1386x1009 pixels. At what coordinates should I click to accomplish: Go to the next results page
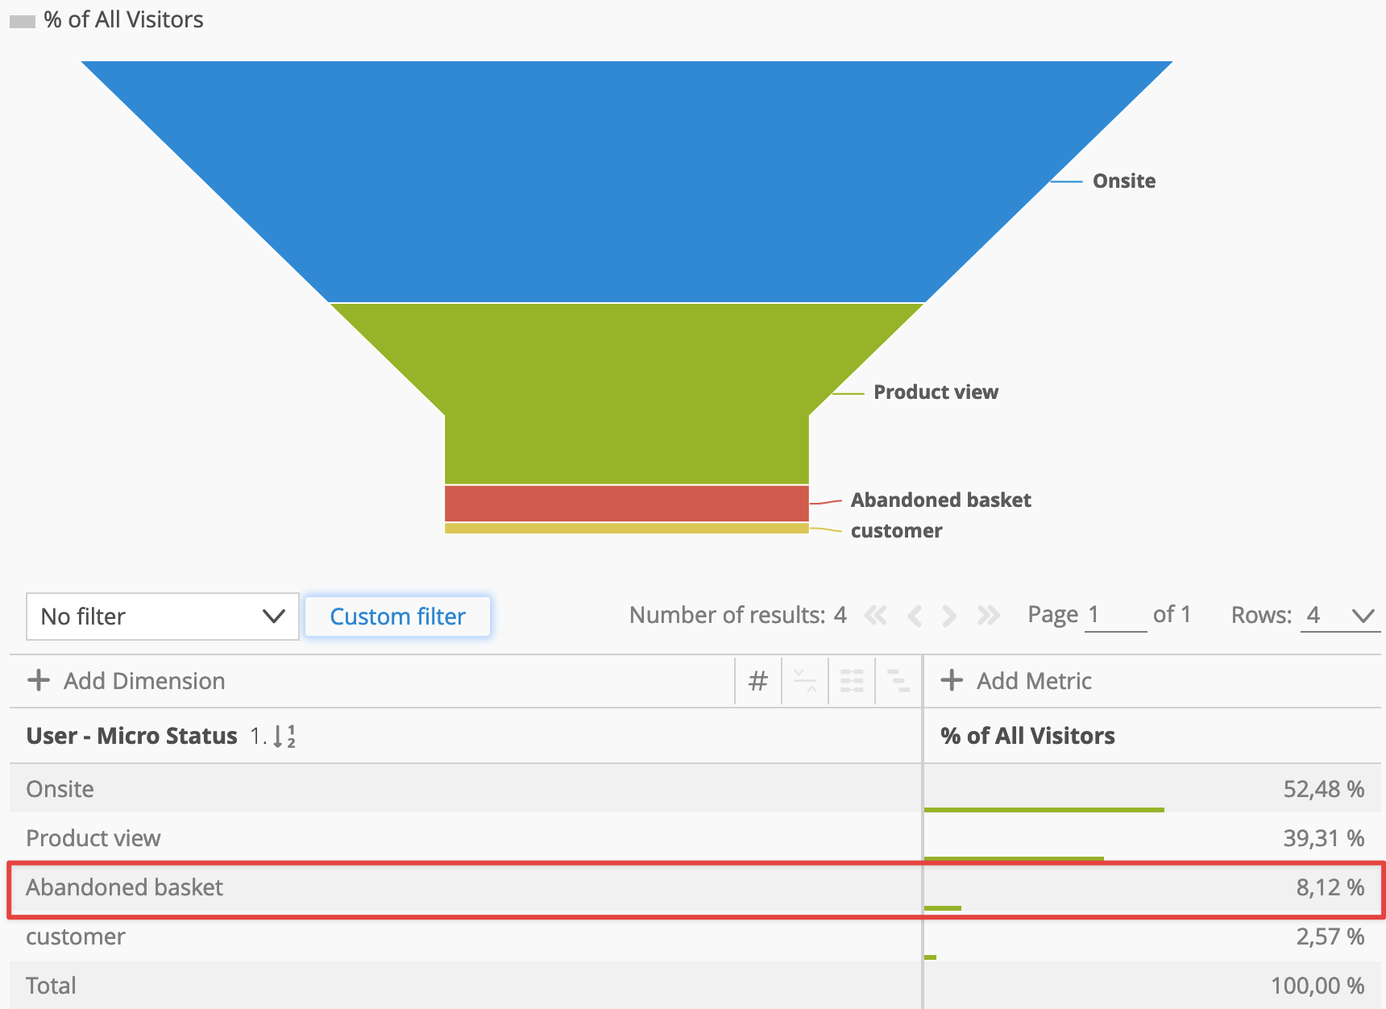pos(949,616)
